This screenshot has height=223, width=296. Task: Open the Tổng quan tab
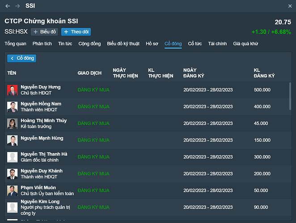(16, 44)
